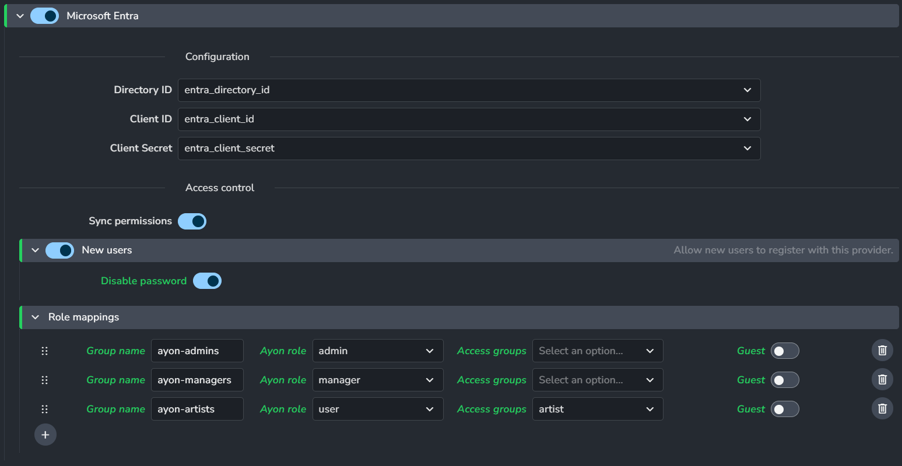Toggle the Microsoft Entra provider switch
The width and height of the screenshot is (902, 466).
(x=45, y=16)
